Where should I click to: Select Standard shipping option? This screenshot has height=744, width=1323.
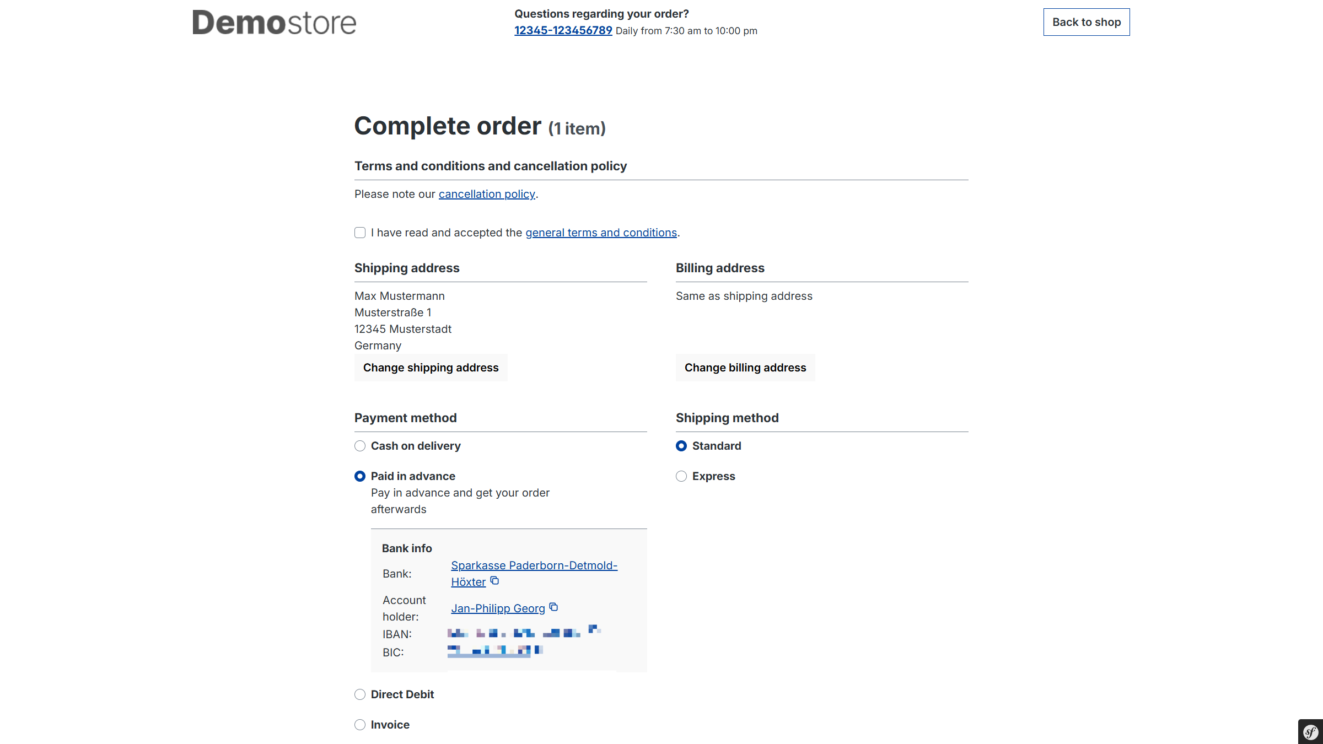pos(681,446)
